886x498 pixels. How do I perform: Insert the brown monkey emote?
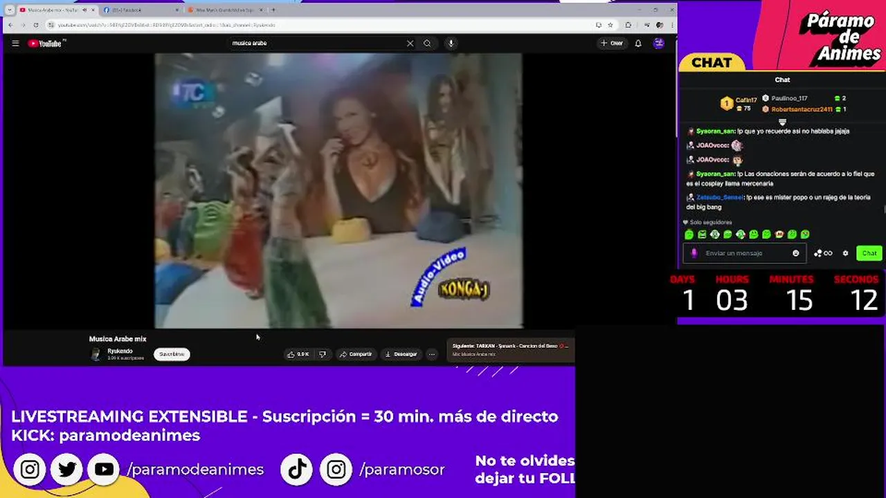tap(779, 234)
